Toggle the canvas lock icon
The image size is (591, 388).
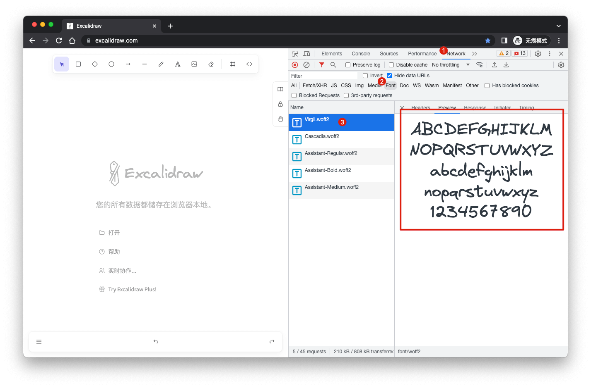coord(280,104)
